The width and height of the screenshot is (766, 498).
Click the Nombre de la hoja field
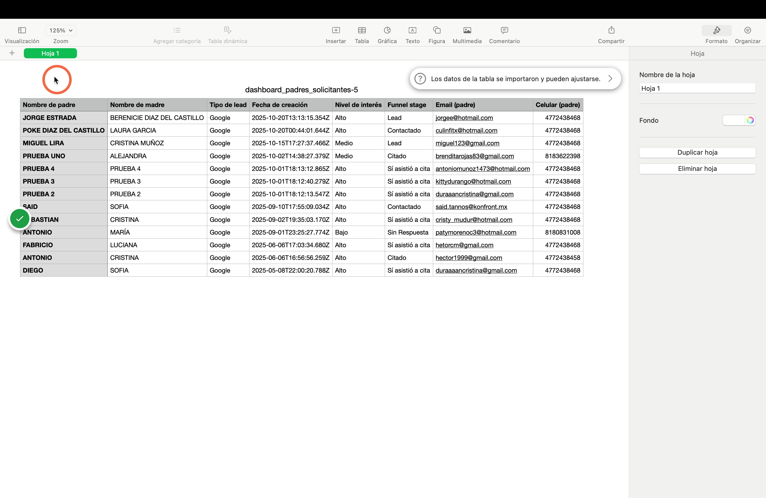[x=697, y=88]
